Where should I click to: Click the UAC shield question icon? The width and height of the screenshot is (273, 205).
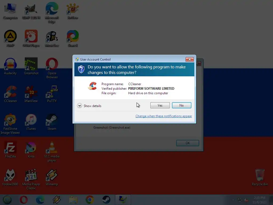(81, 69)
